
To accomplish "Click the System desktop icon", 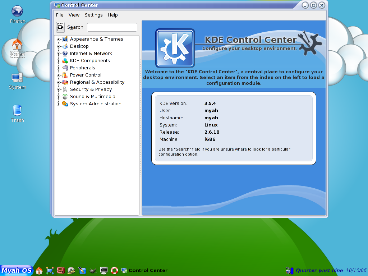I will [17, 78].
